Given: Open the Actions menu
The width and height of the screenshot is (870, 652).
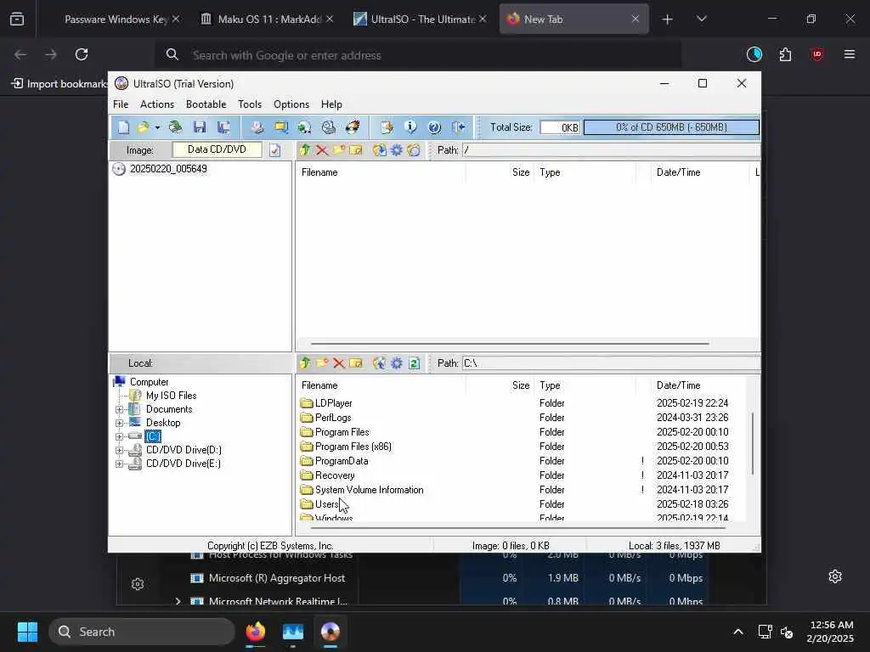Looking at the screenshot, I should point(157,104).
